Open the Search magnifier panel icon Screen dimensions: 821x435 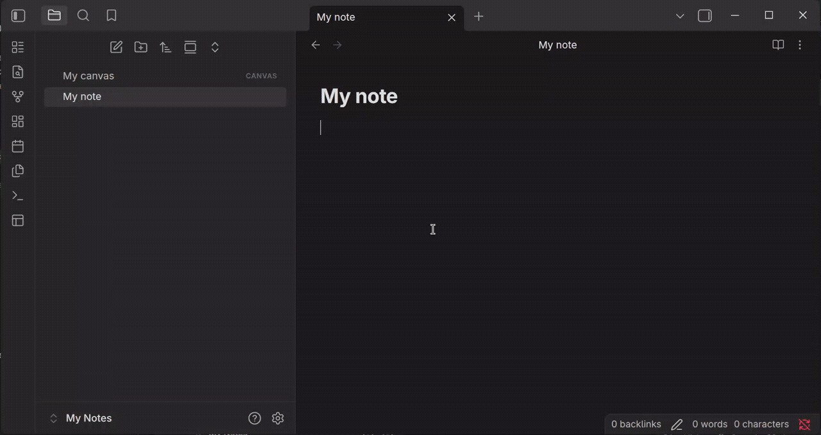(83, 15)
